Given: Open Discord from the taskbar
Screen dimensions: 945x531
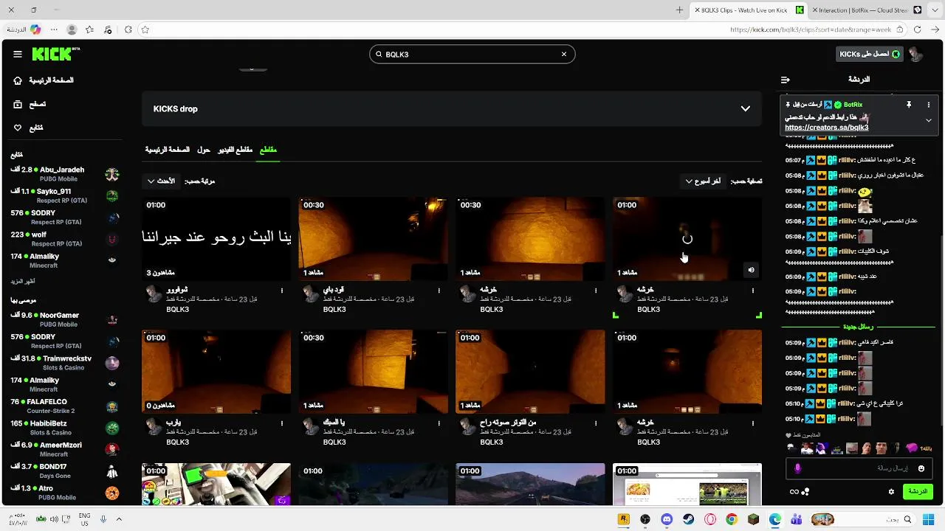Looking at the screenshot, I should pos(667,520).
